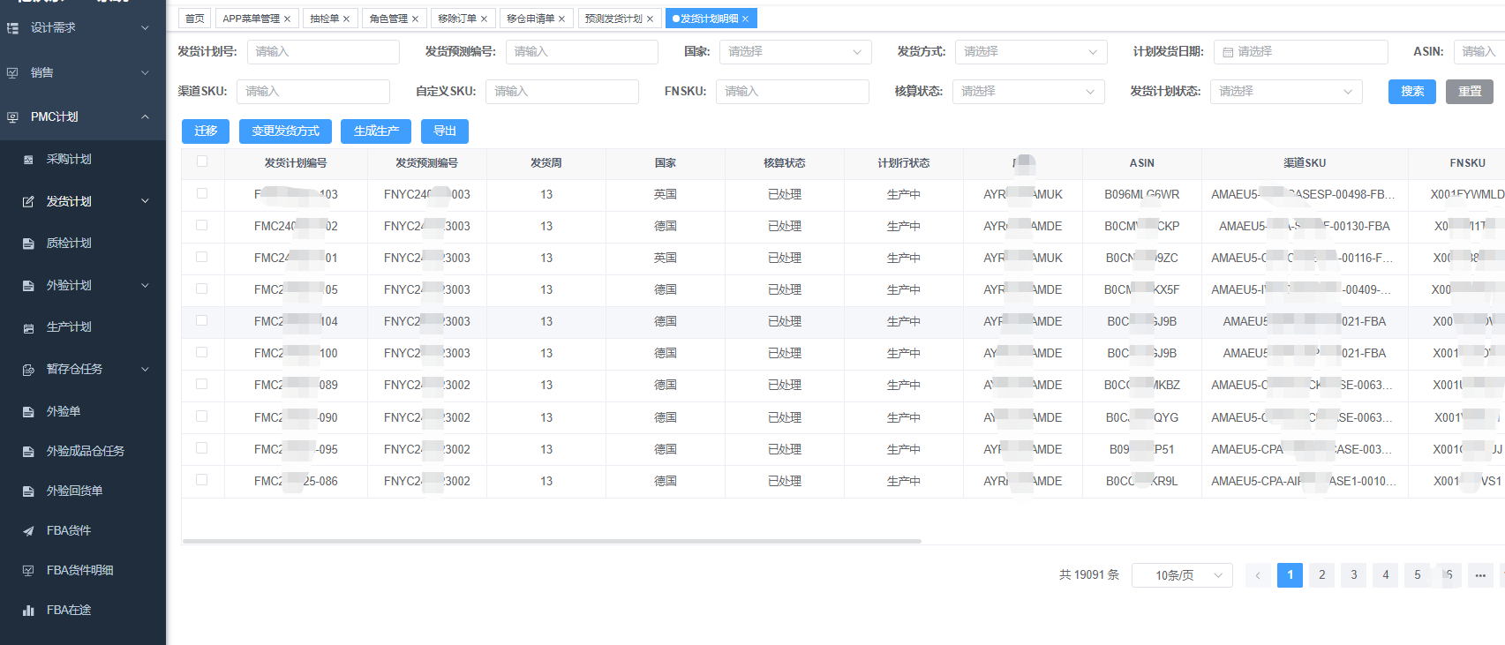Click the FBA在途 bar chart icon
This screenshot has height=645, width=1505.
click(28, 611)
